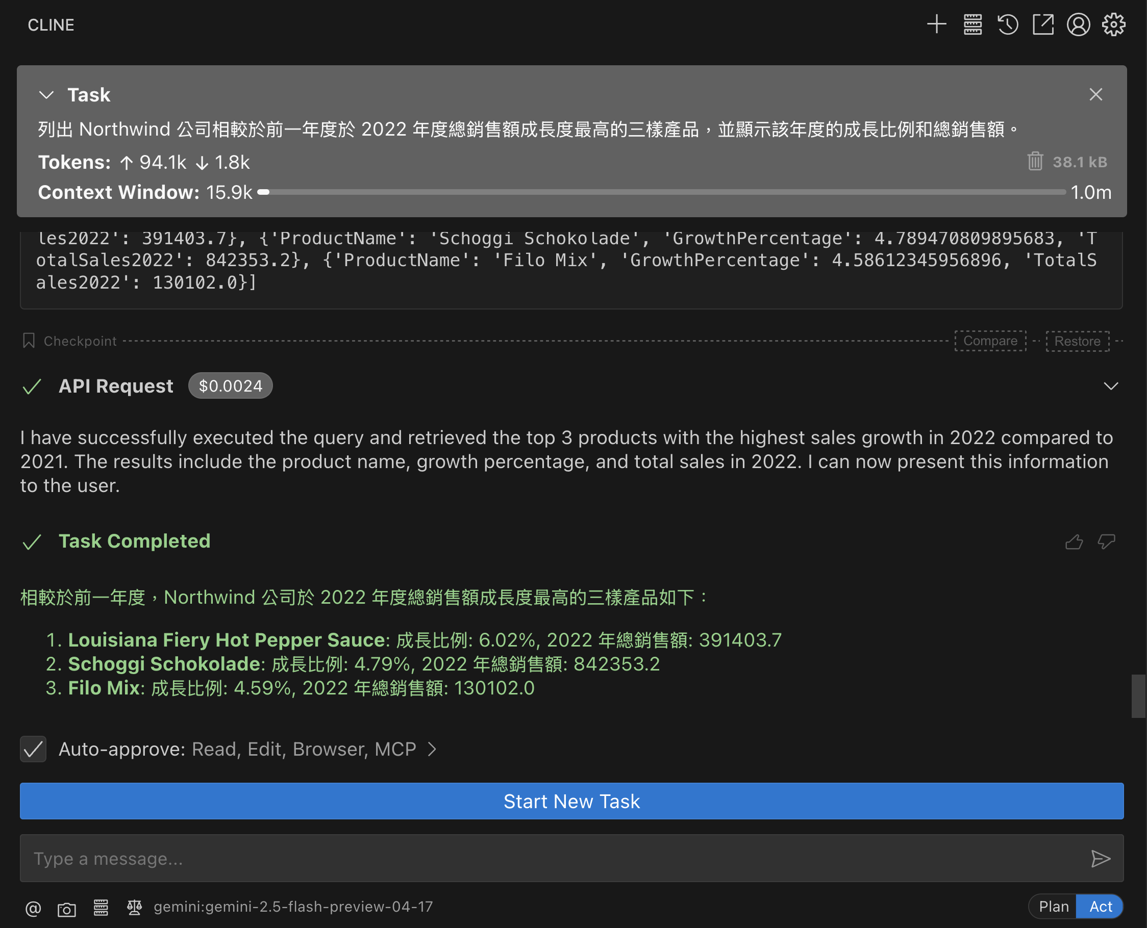Click the Checkpoint bookmark icon

[x=29, y=341]
